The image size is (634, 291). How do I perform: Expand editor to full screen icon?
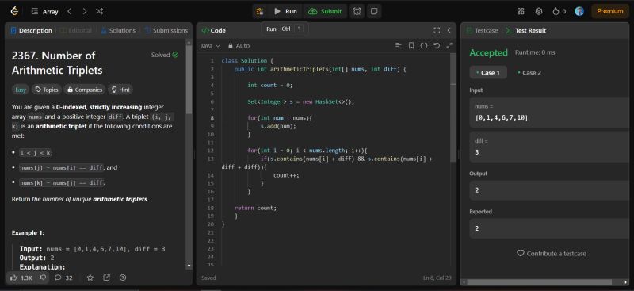449,46
